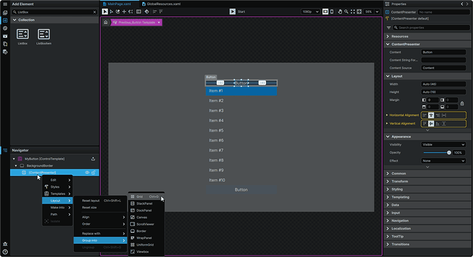473x257 pixels.
Task: Open the Add Element sidebar icon
Action: (5, 20)
